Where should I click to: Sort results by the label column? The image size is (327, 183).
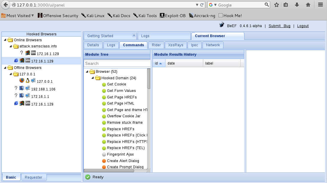pos(222,63)
